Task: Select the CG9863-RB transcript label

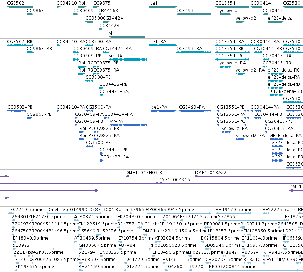Action: point(39,49)
